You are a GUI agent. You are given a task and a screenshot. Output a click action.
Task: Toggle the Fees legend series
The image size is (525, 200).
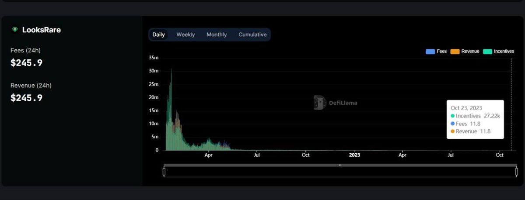(x=436, y=52)
